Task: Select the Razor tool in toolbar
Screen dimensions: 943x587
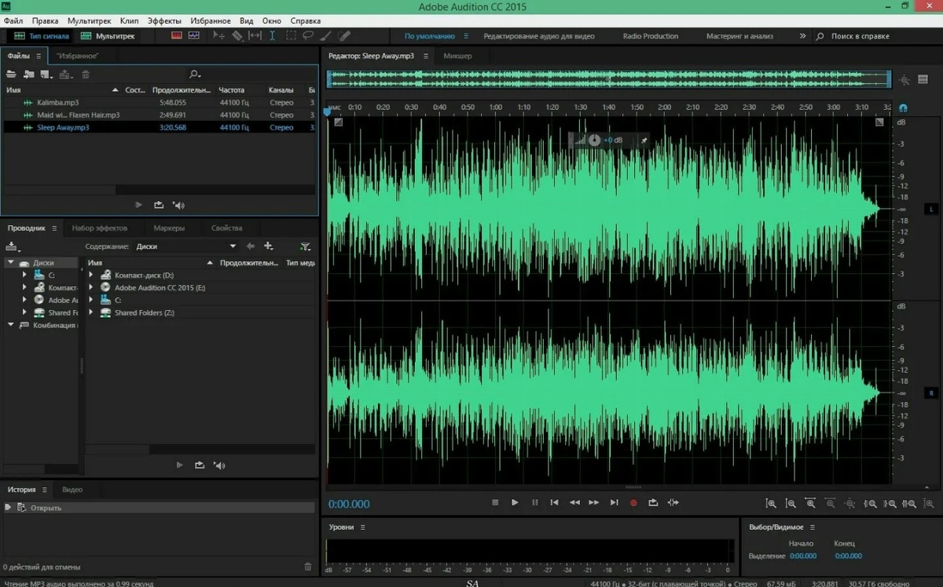Action: pyautogui.click(x=237, y=36)
